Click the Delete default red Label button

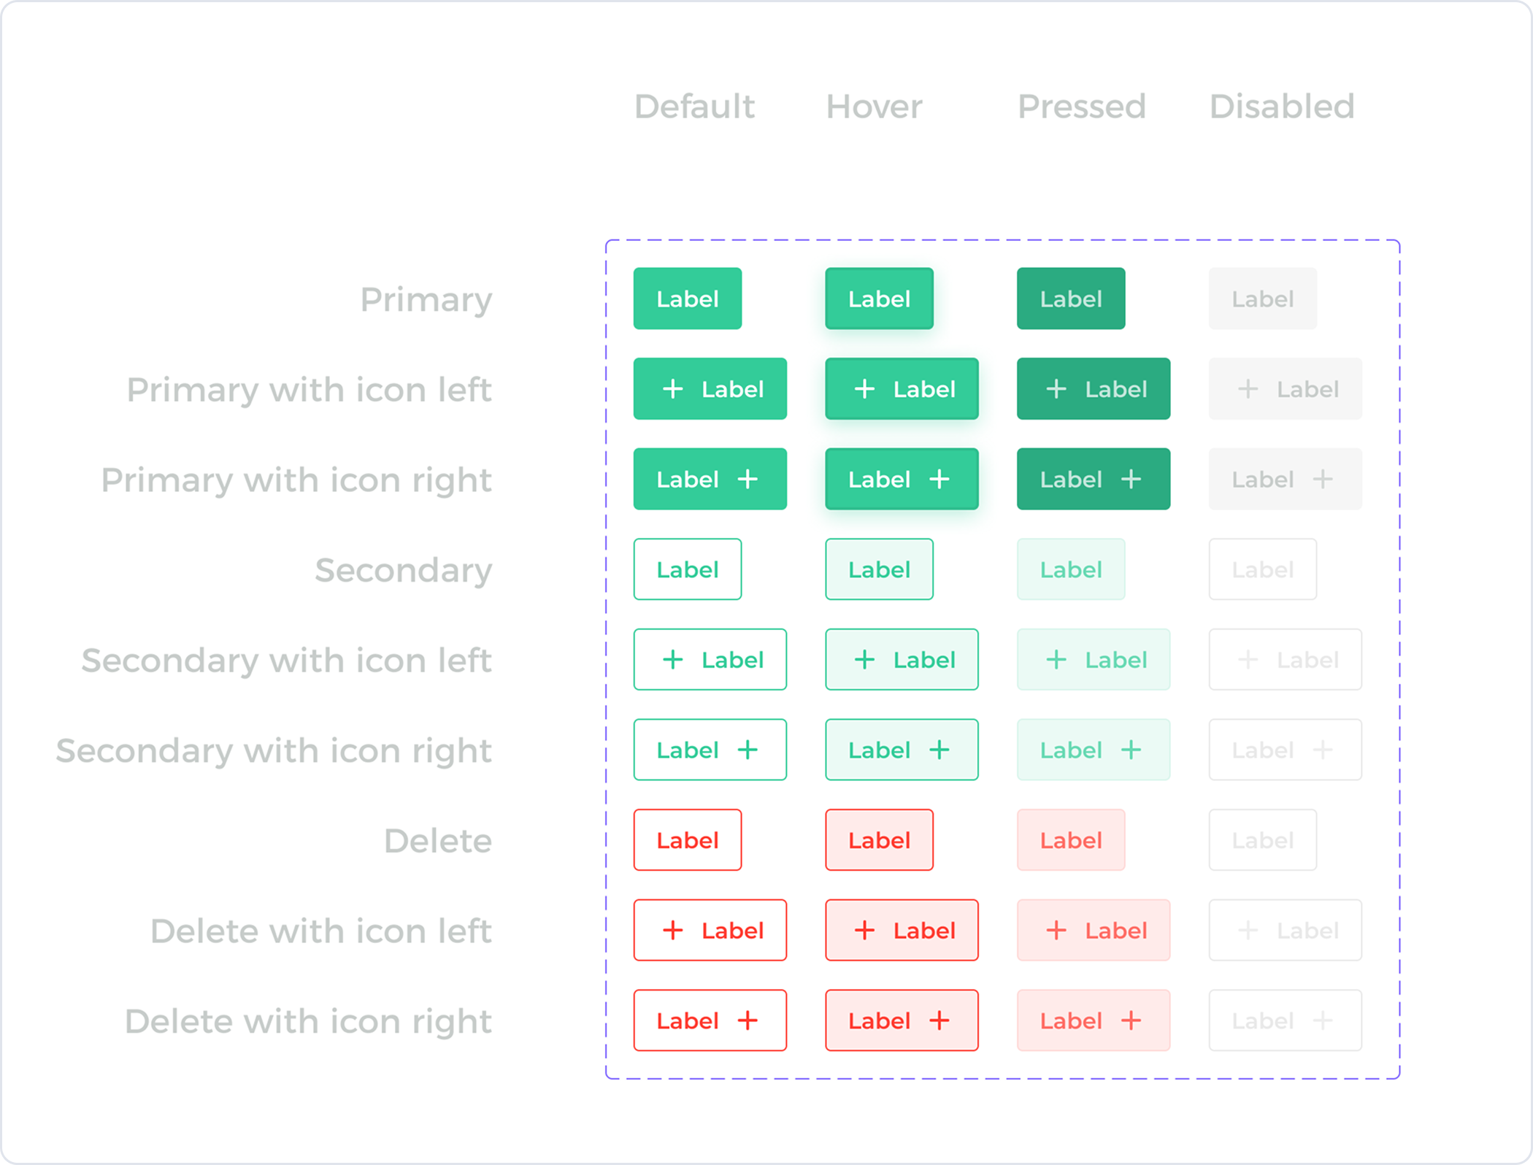pyautogui.click(x=687, y=840)
